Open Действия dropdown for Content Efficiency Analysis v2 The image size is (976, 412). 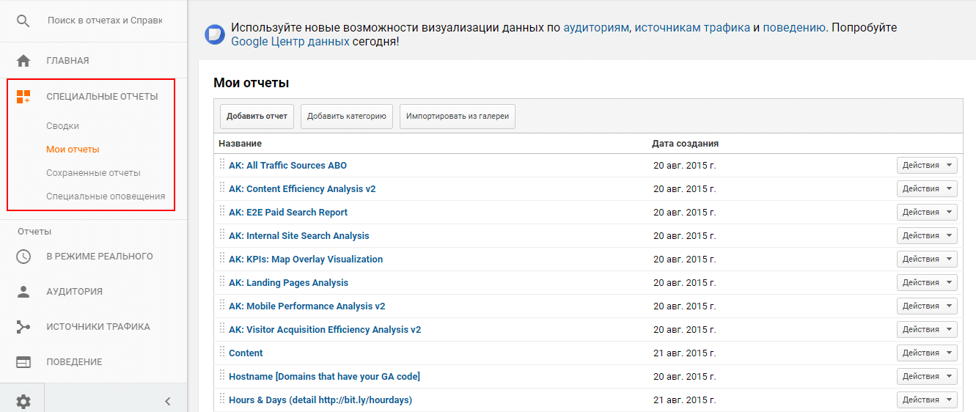pyautogui.click(x=927, y=189)
